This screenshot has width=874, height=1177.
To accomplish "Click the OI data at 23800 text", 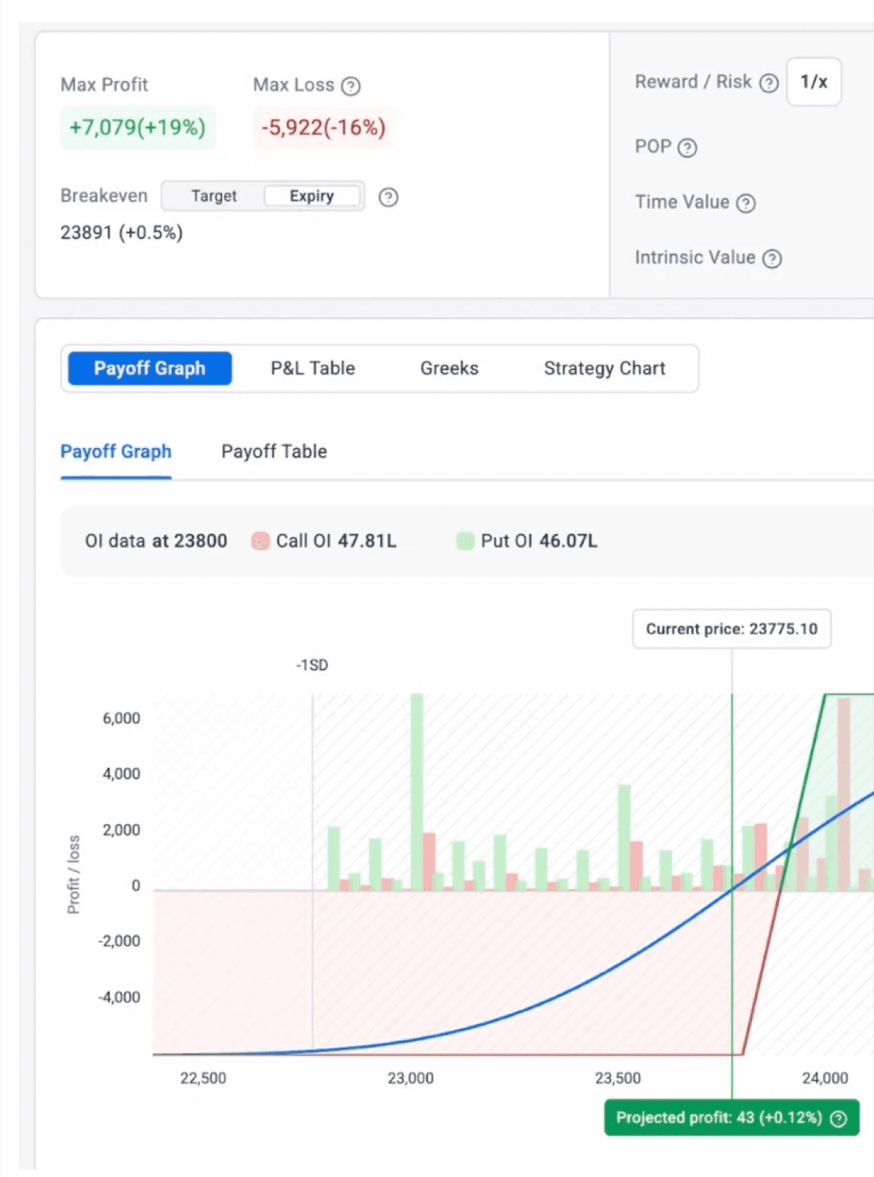I will coord(156,541).
